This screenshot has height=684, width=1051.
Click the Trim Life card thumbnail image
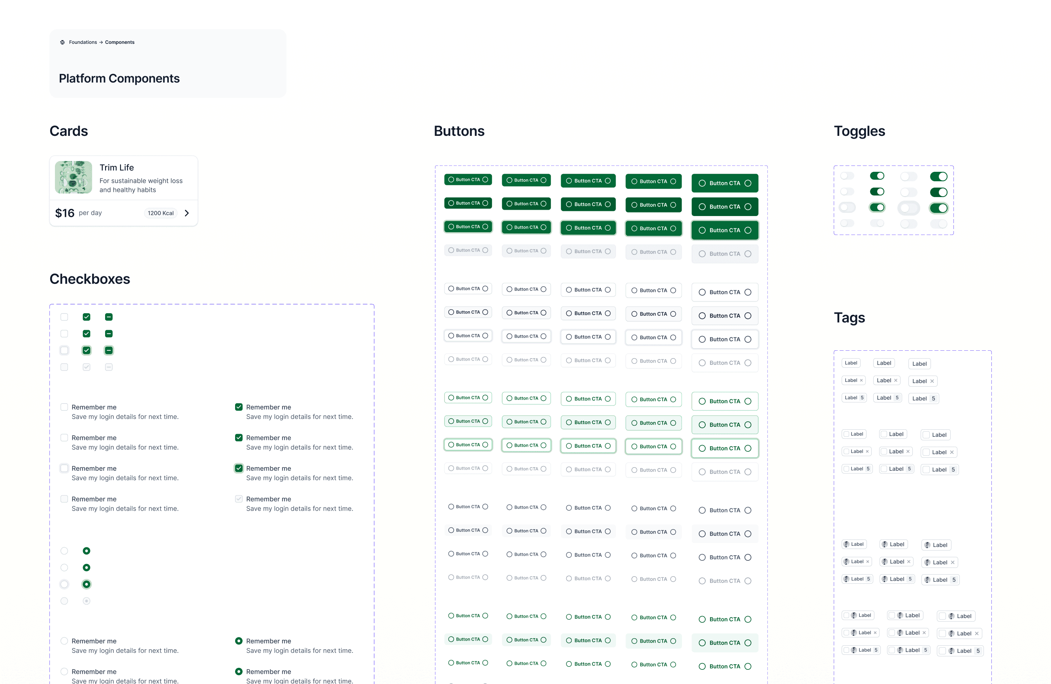point(73,177)
